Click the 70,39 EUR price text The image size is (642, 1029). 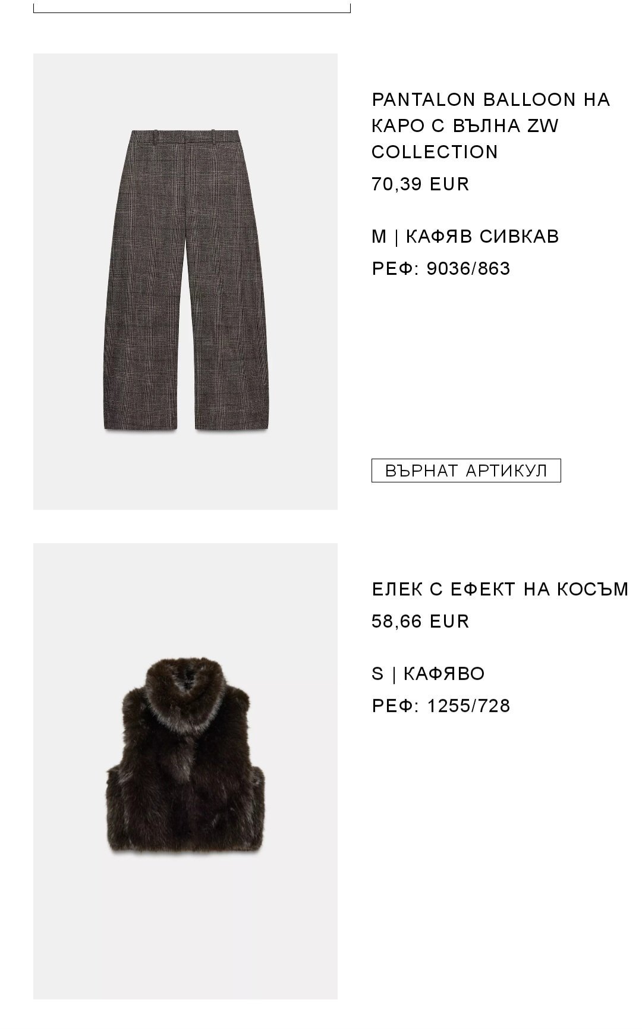pos(420,184)
